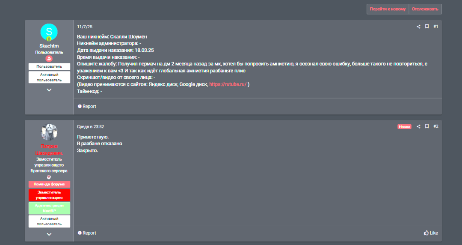This screenshot has width=462, height=245.
Task: Click the Команда форума badge
Action: tap(49, 184)
